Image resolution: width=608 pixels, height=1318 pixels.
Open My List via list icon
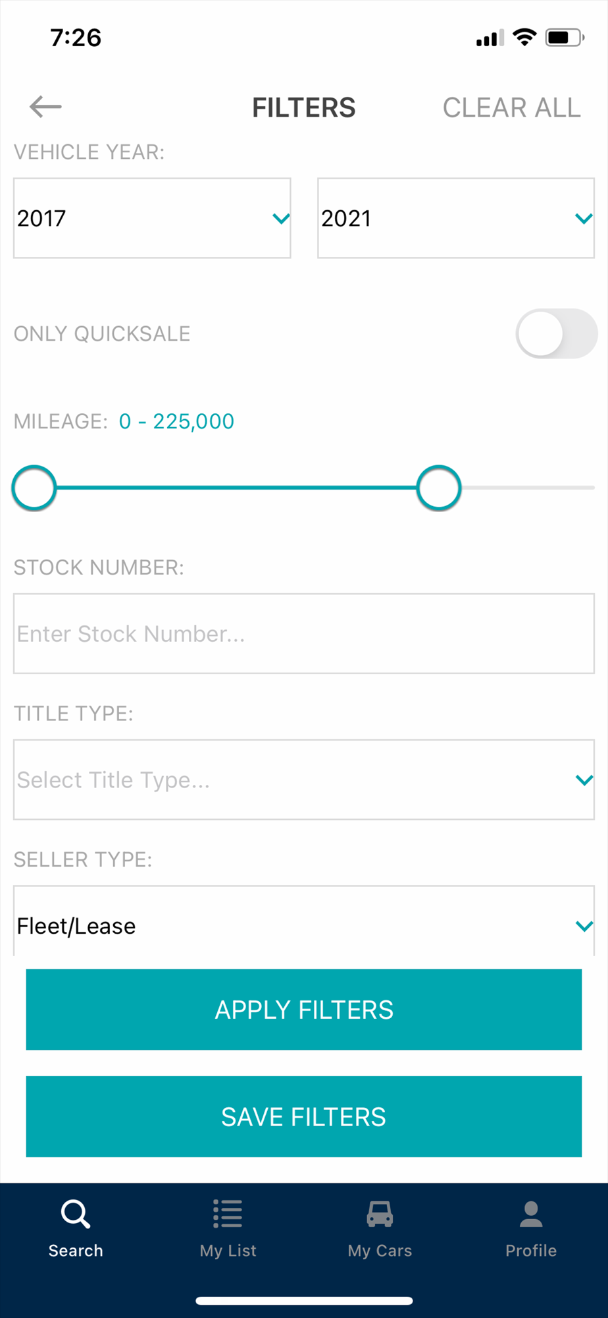coord(228,1213)
